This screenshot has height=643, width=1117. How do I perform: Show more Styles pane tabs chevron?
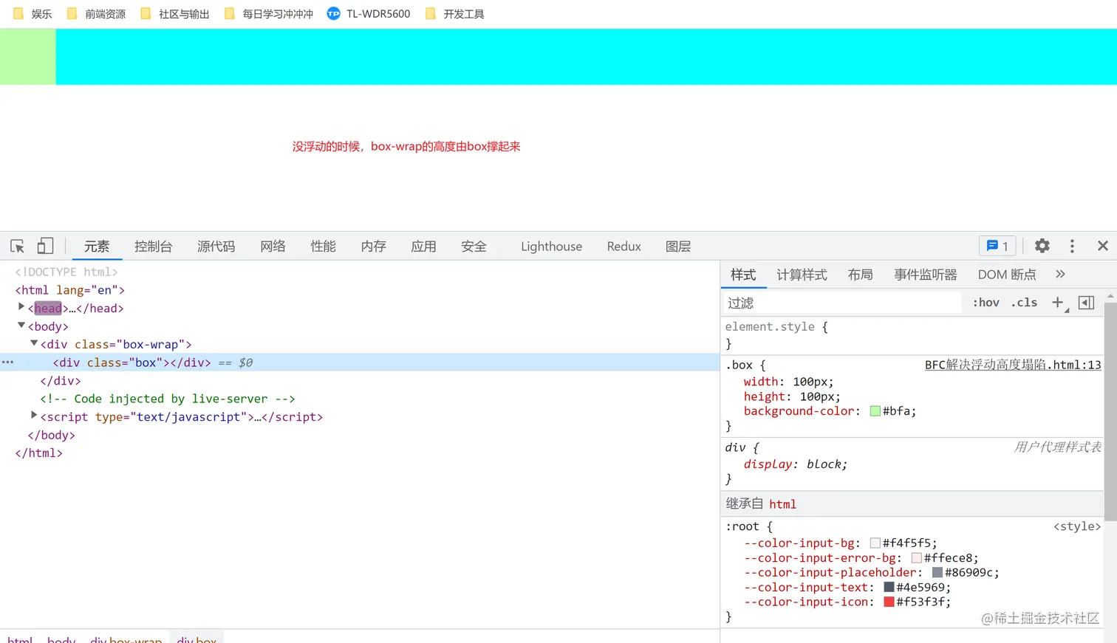(1060, 274)
